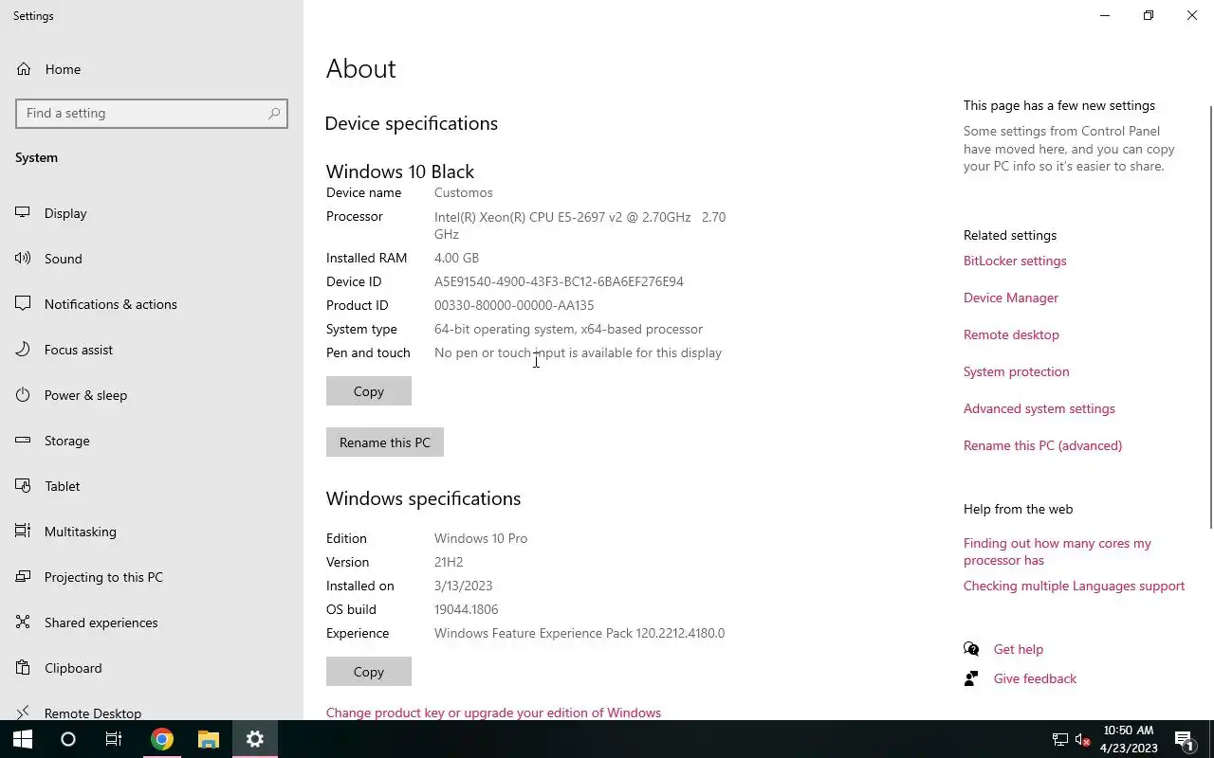Click the Storage drive icon

pyautogui.click(x=23, y=441)
